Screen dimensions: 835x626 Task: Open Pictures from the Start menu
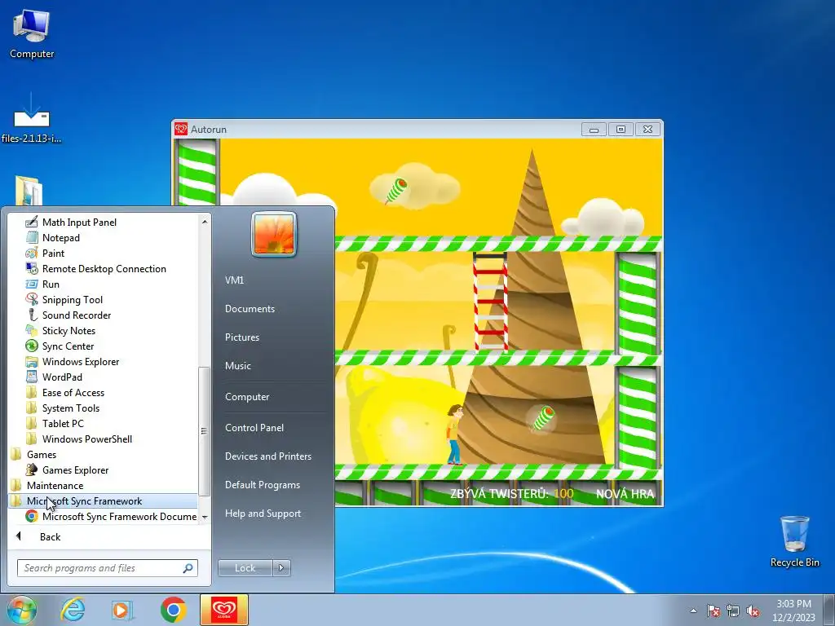click(241, 337)
